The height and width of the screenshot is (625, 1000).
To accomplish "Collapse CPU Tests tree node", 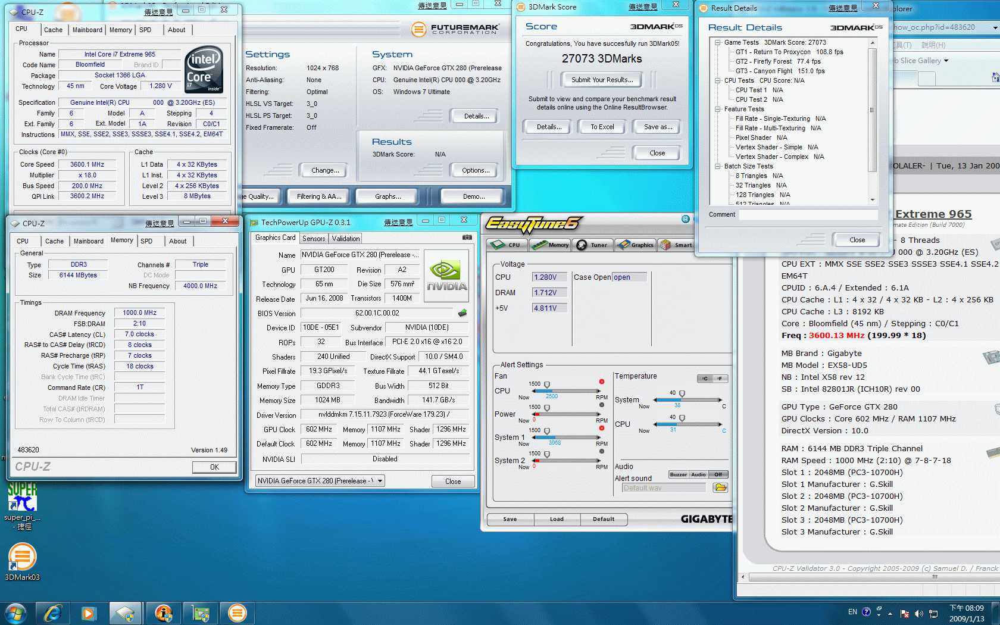I will (x=718, y=80).
